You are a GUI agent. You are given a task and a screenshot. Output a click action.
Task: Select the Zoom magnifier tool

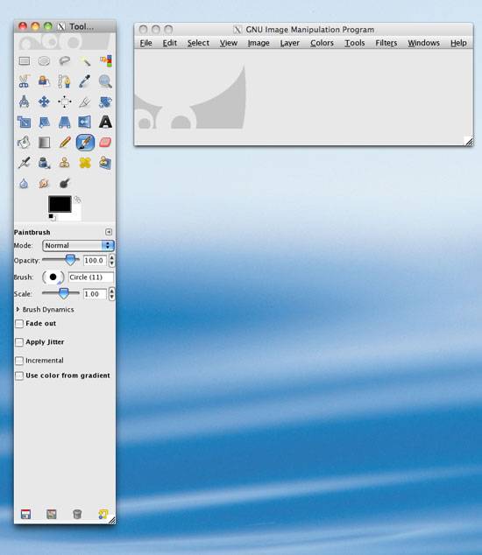[x=105, y=81]
